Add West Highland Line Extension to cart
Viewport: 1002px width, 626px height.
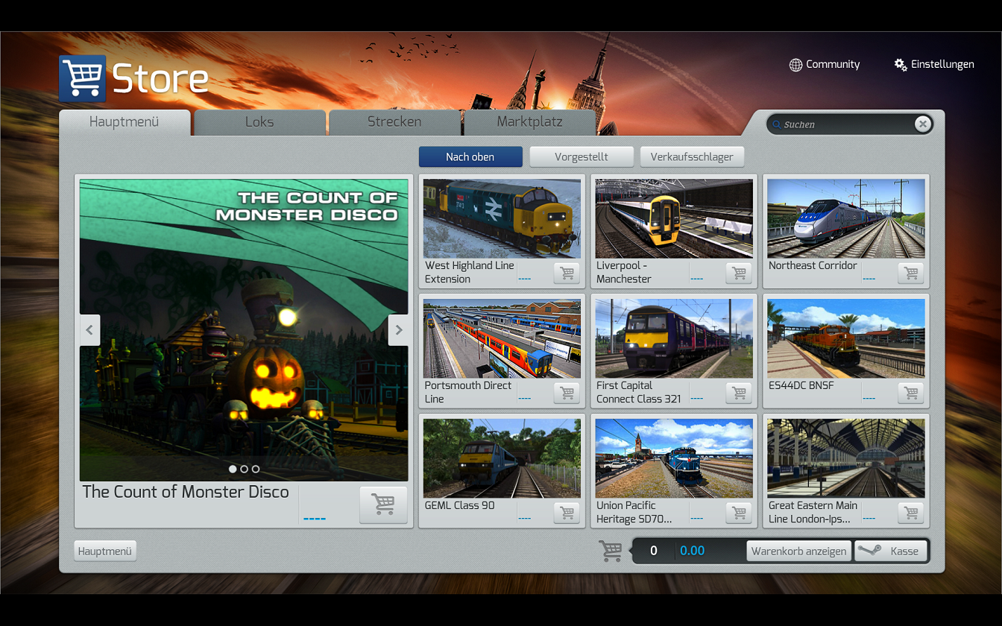(x=567, y=274)
